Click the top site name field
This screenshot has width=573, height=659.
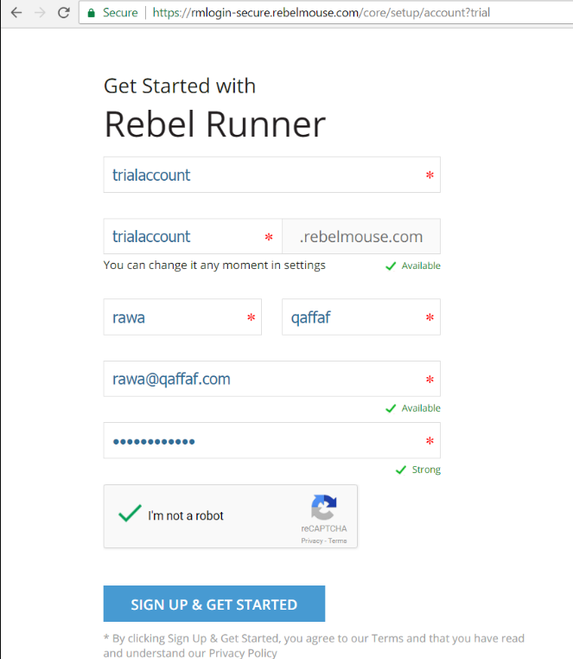pos(259,175)
